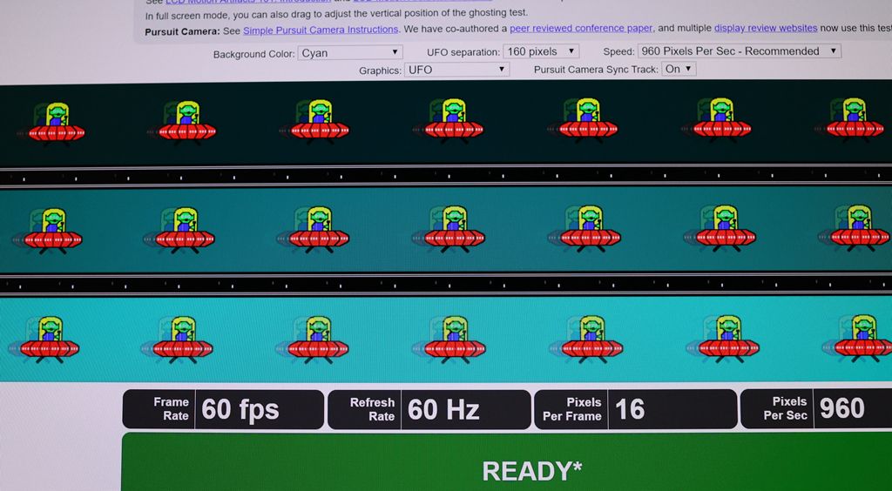Open the Simple Pursuit Camera Instructions link
The image size is (892, 491).
[321, 30]
